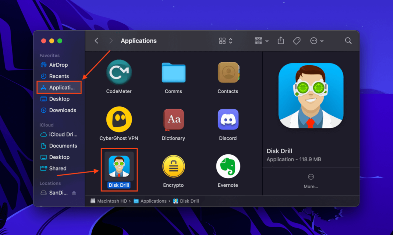
Task: Open Discord from the Applications grid
Action: pos(227,119)
